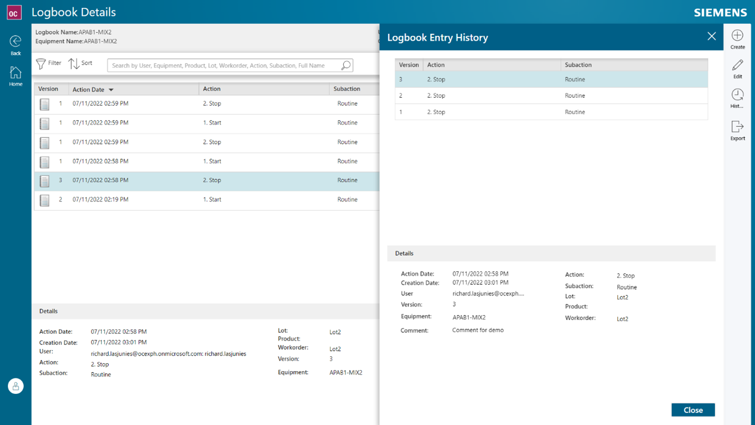Open the Action Date sort dropdown arrow
Screen dimensions: 755x425
(x=110, y=89)
